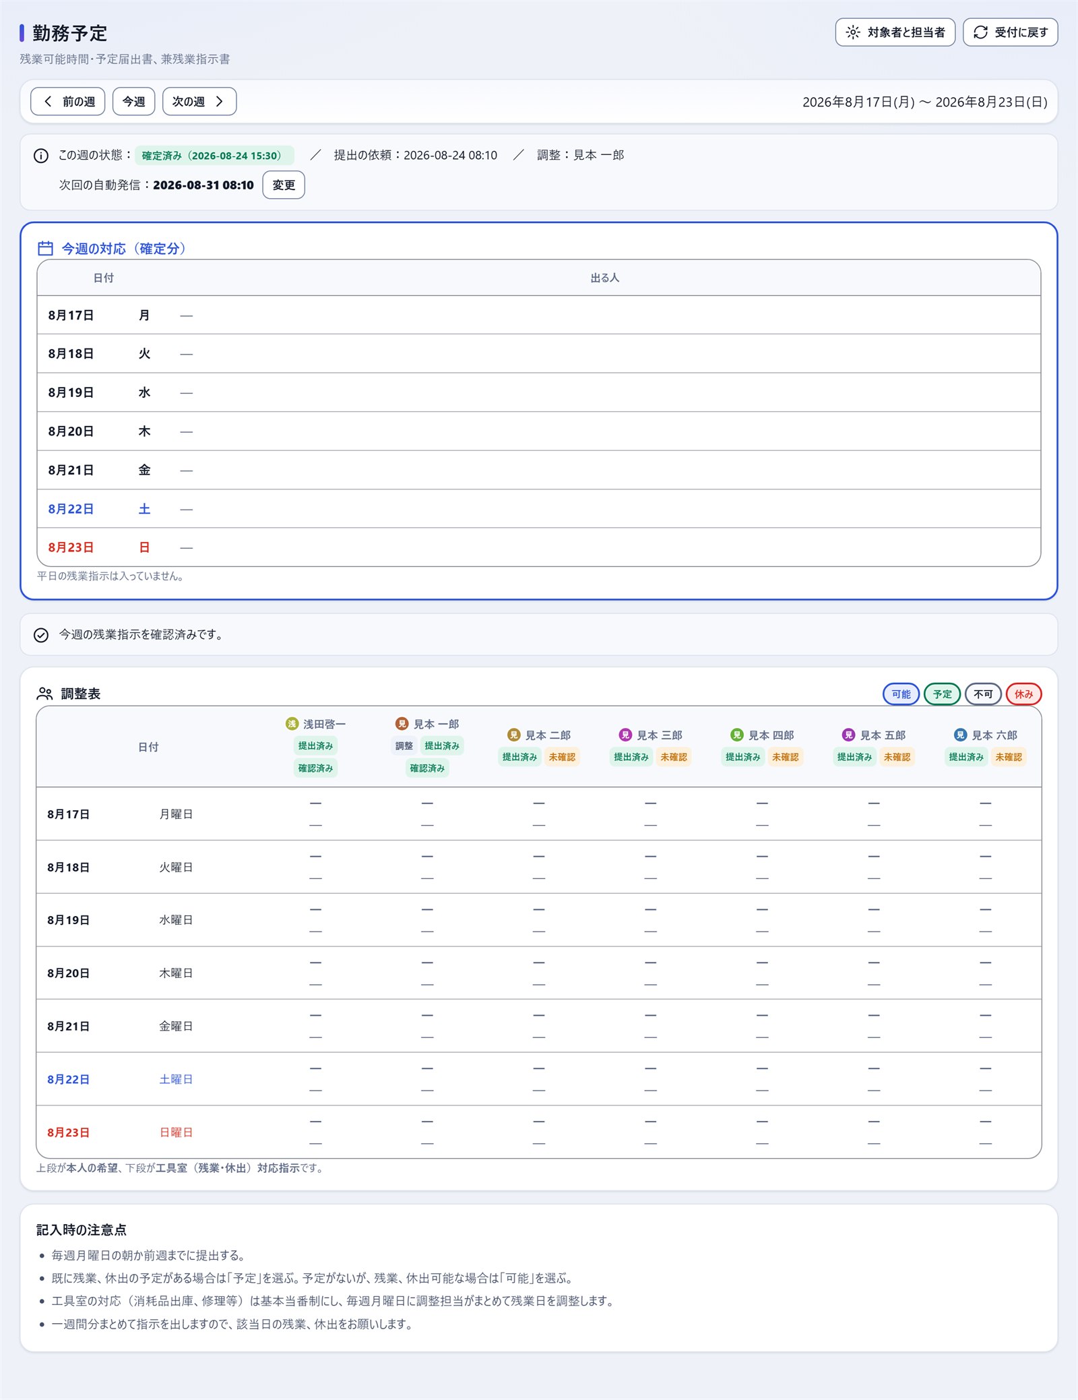Image resolution: width=1078 pixels, height=1400 pixels.
Task: Select the 不可 legend pill
Action: click(983, 694)
